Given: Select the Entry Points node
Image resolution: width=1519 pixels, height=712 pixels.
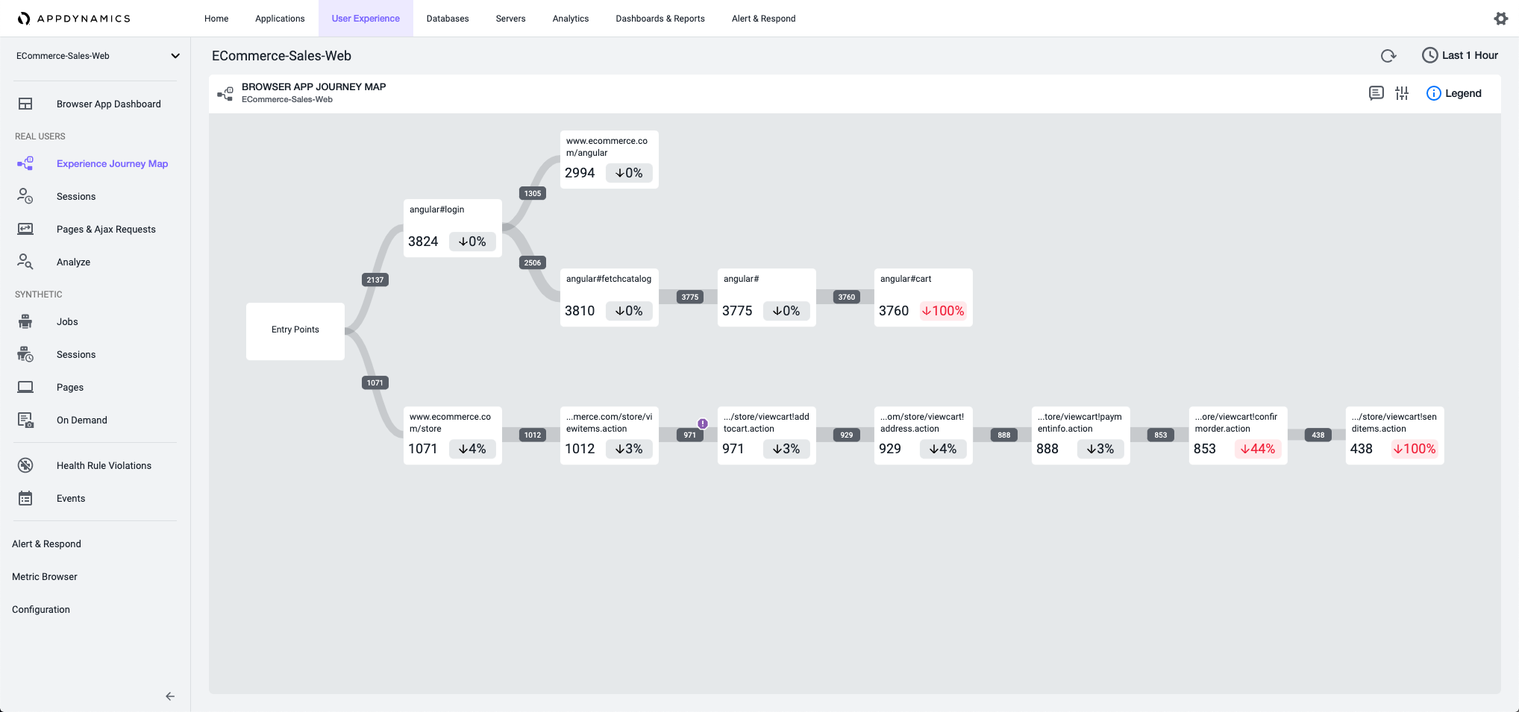Looking at the screenshot, I should (x=295, y=331).
